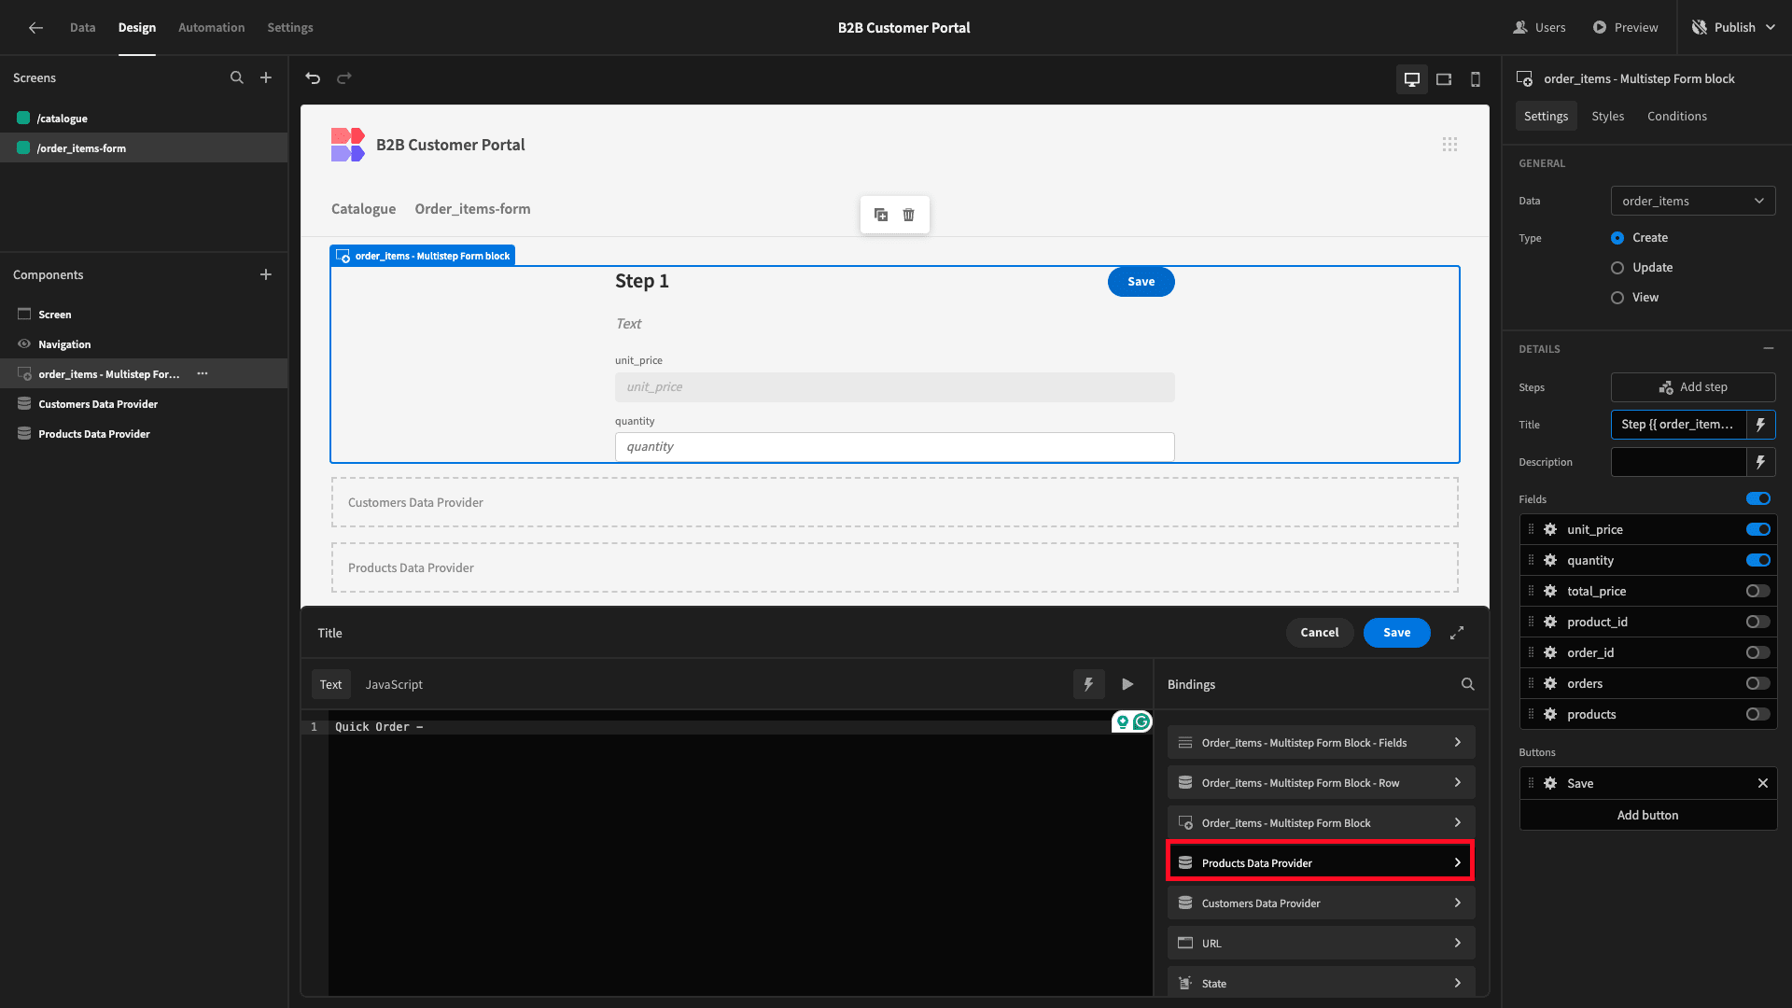Click the undo icon in toolbar
Image resolution: width=1792 pixels, height=1008 pixels.
click(313, 77)
